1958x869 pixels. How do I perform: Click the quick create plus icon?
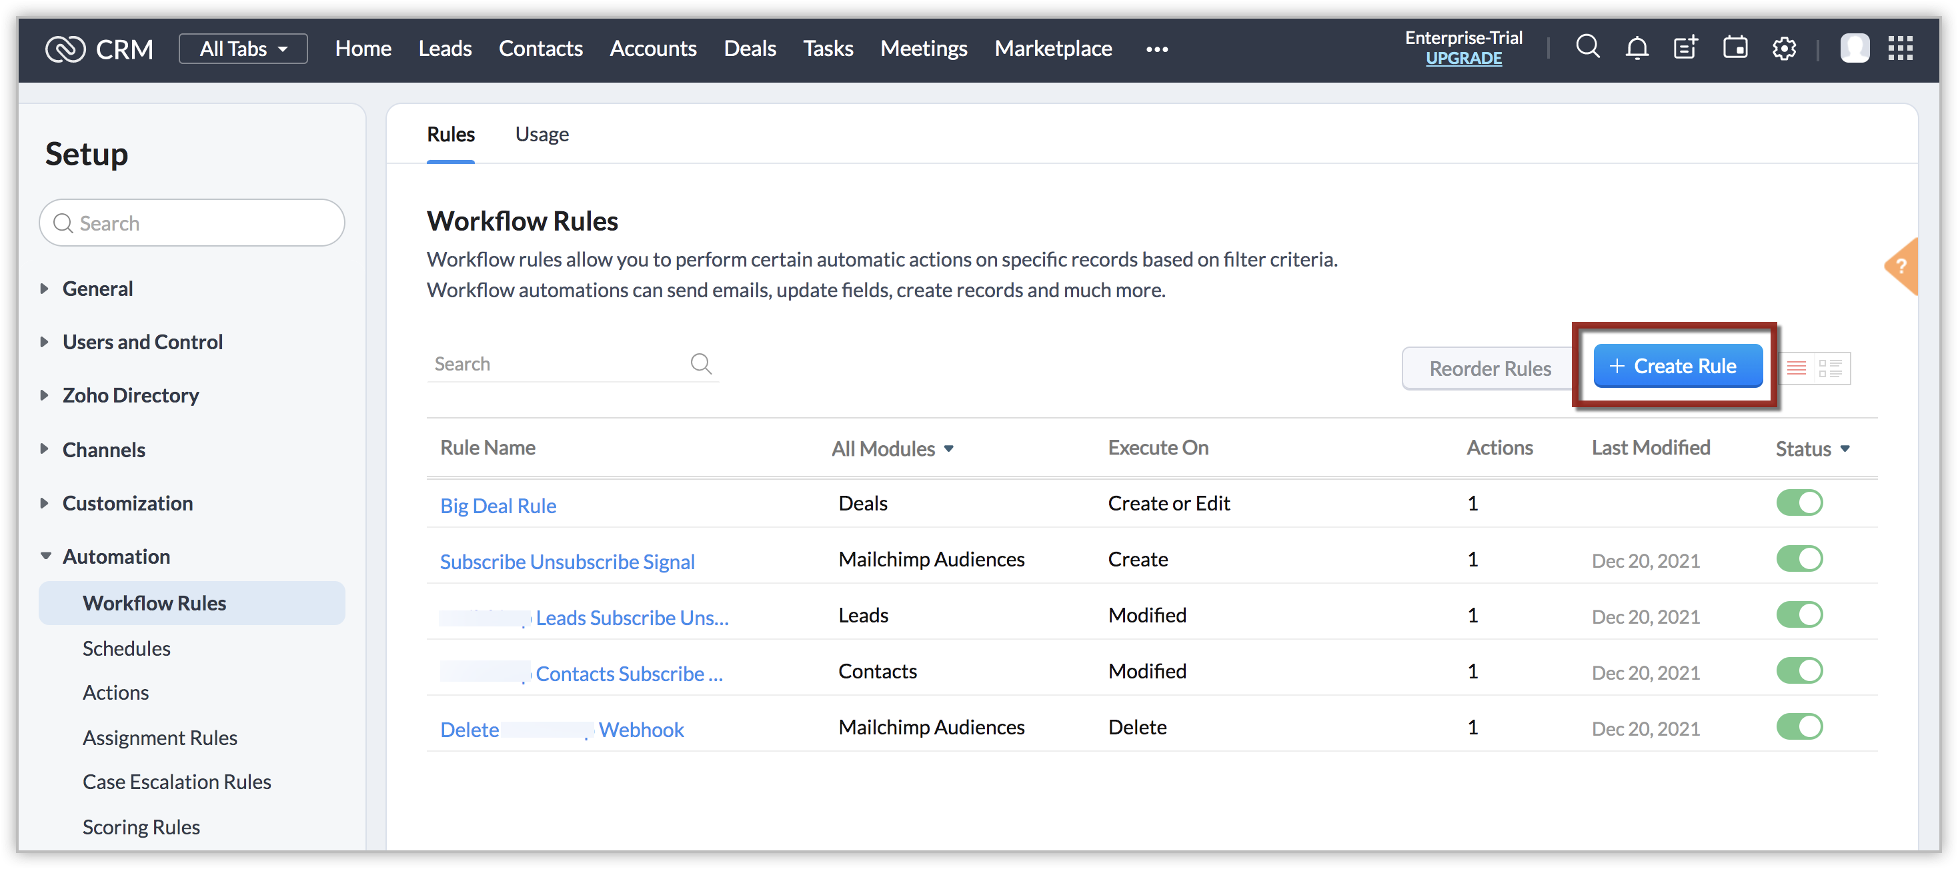(1685, 48)
